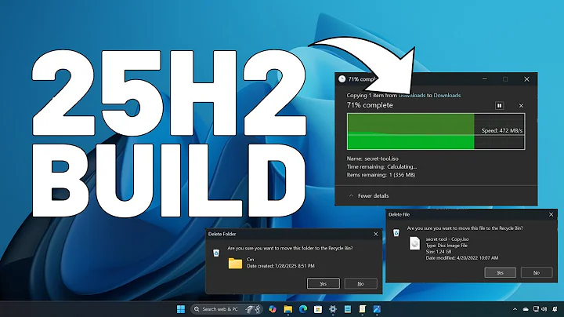Open the blue notepad app in taskbar
Screen dimensions: 564x317
348,309
